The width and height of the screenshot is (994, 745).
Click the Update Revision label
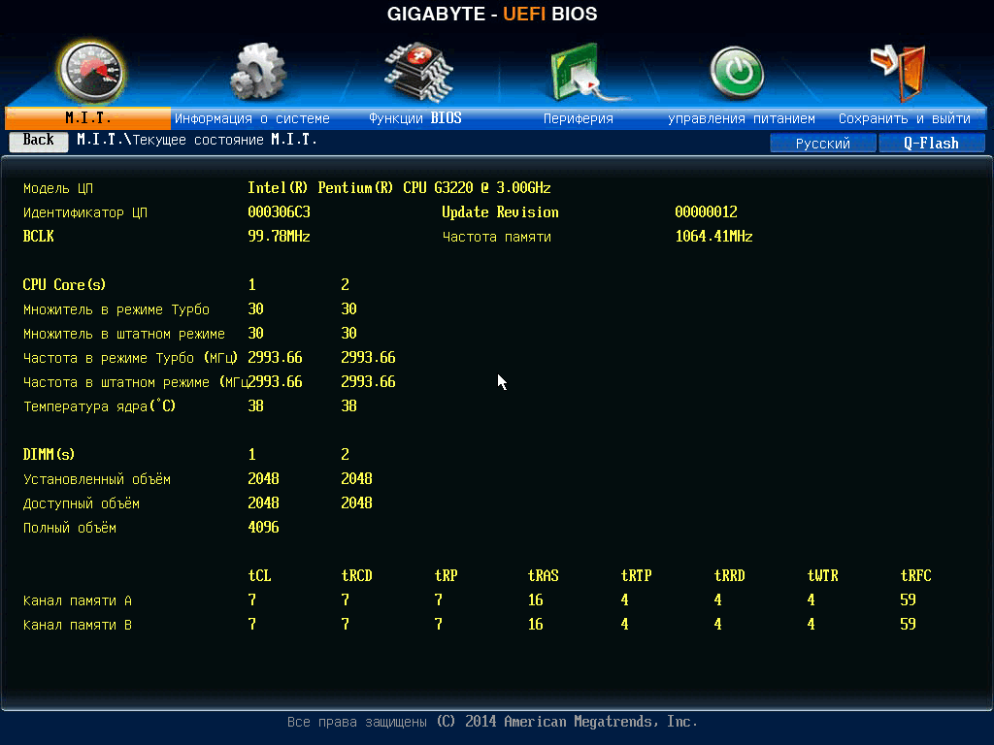pos(500,212)
